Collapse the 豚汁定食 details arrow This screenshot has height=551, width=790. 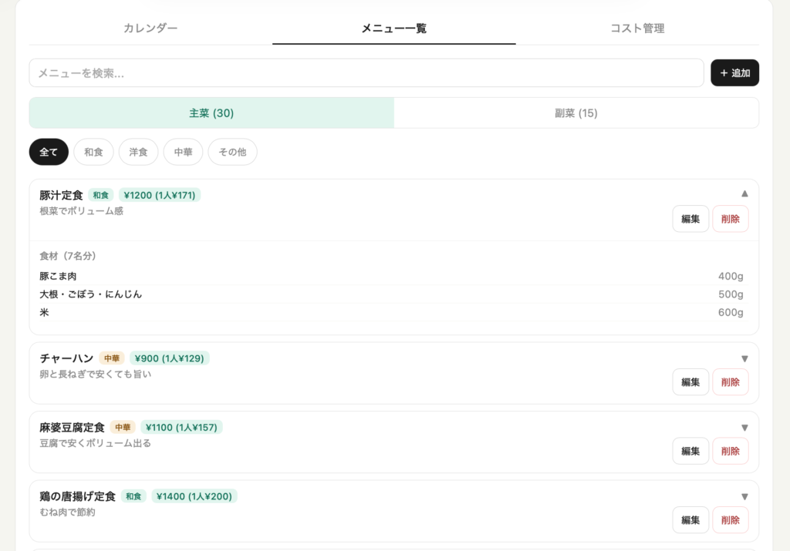[744, 193]
